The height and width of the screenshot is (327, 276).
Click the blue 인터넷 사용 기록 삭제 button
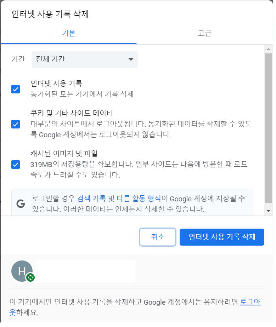pyautogui.click(x=222, y=237)
